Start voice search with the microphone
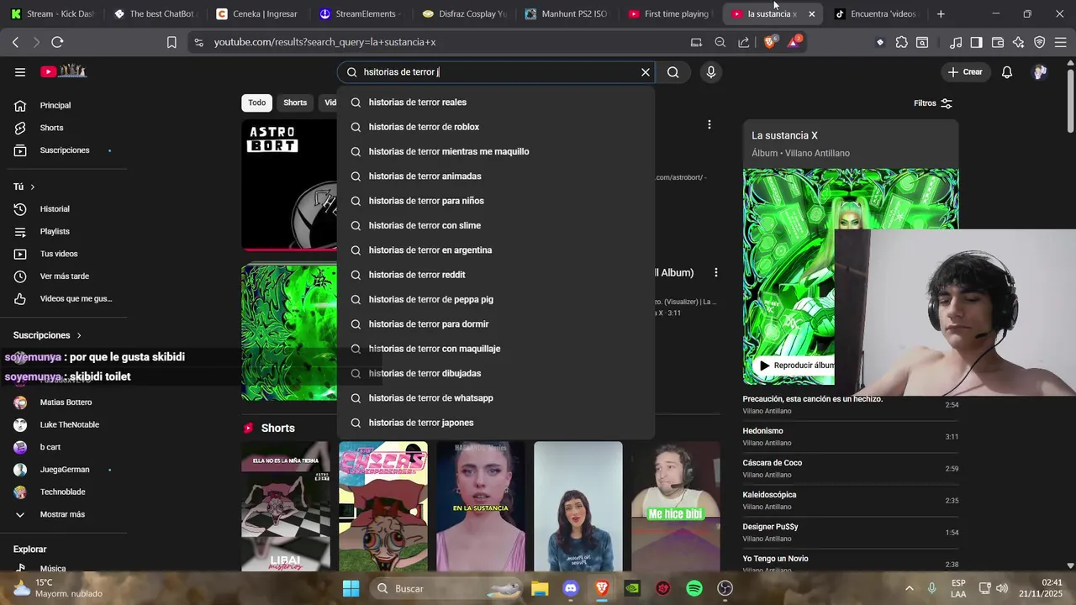 click(711, 72)
